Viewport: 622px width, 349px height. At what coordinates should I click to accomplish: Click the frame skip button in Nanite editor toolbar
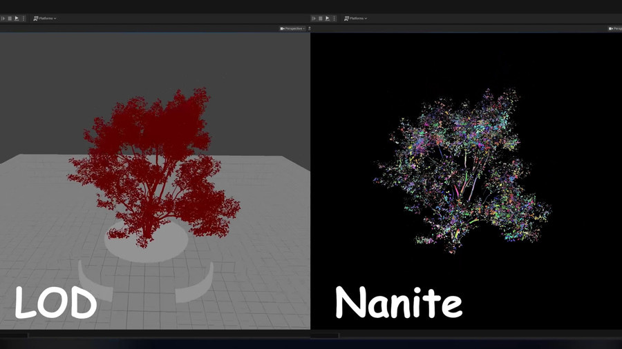click(314, 18)
